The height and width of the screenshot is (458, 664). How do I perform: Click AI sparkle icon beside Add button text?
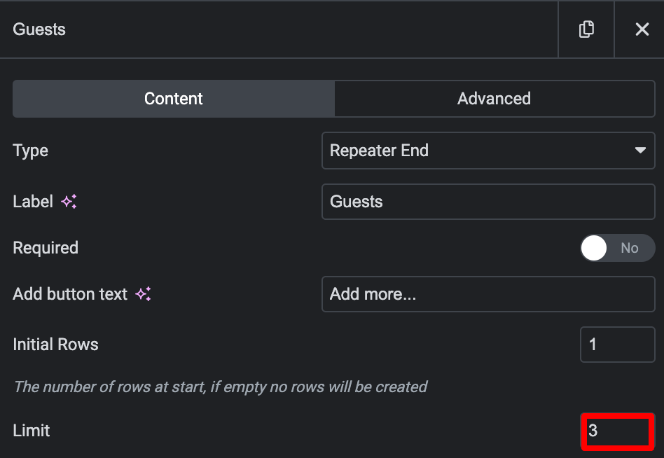point(143,293)
